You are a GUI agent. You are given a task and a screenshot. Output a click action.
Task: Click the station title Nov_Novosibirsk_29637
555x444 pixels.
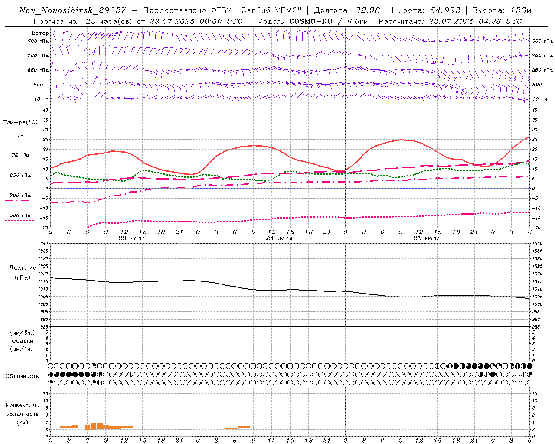click(x=72, y=11)
